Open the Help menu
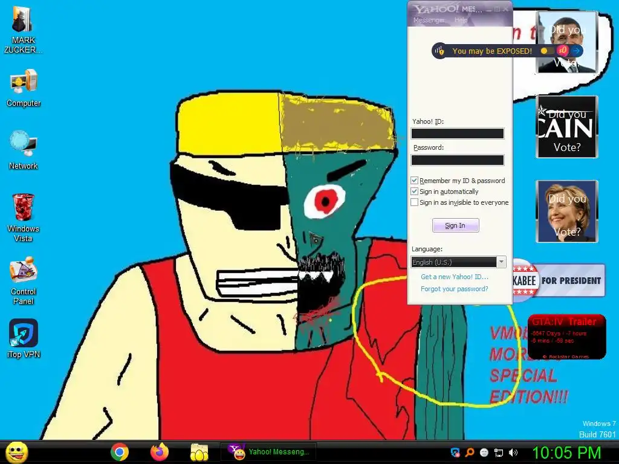The image size is (619, 464). click(461, 20)
